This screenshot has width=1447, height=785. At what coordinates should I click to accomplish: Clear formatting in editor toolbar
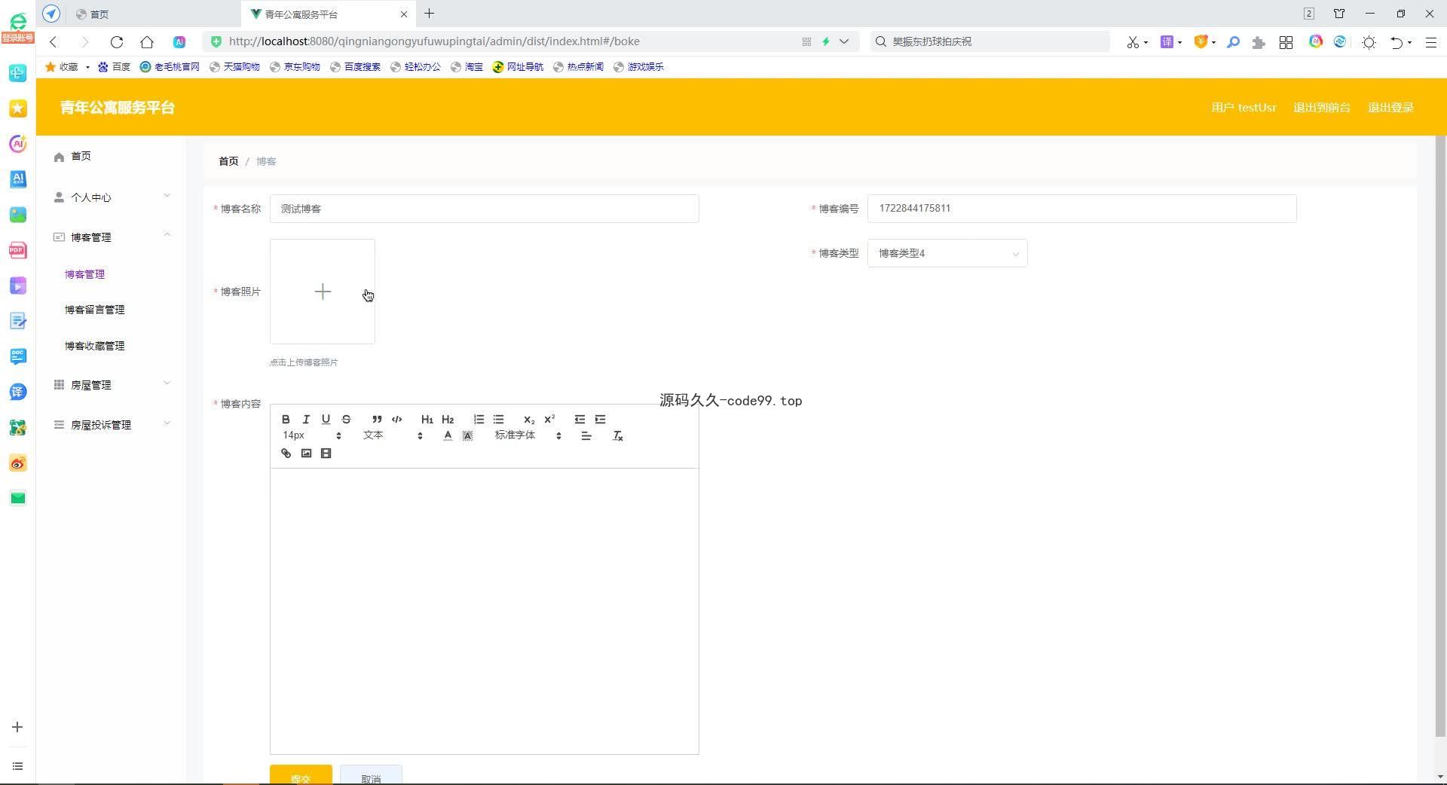[x=618, y=436]
